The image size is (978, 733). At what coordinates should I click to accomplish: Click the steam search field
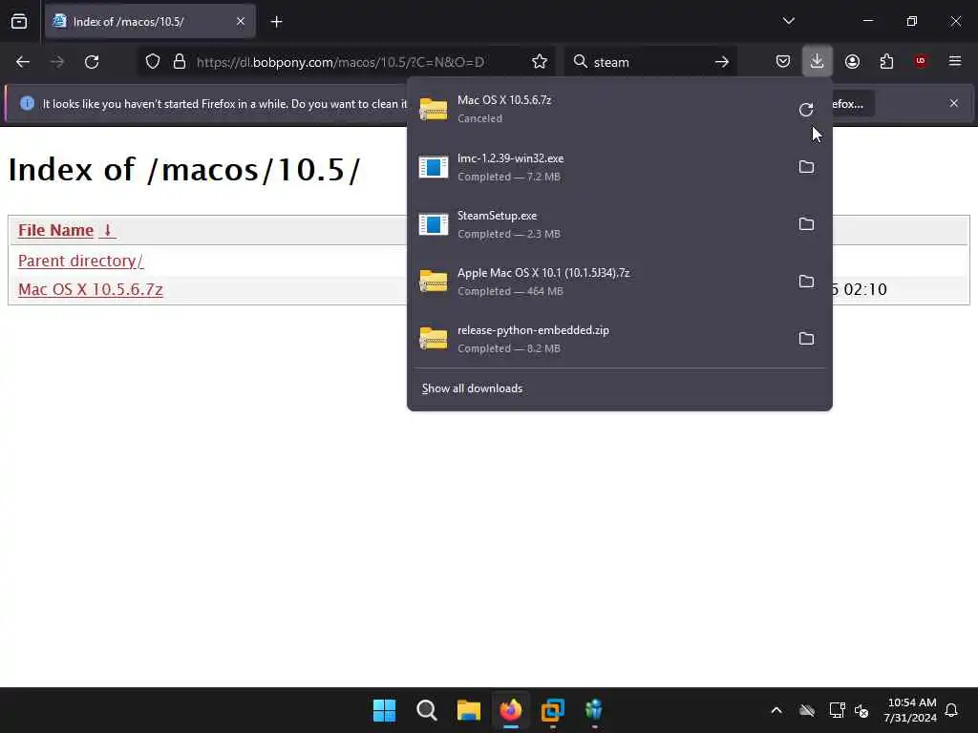648,62
